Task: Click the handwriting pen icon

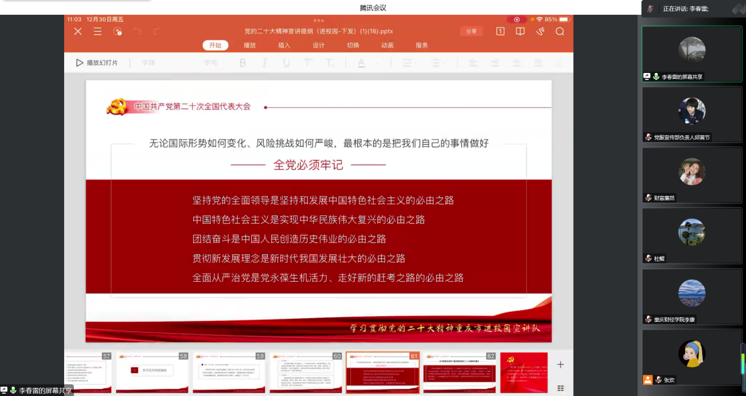Action: coord(540,32)
